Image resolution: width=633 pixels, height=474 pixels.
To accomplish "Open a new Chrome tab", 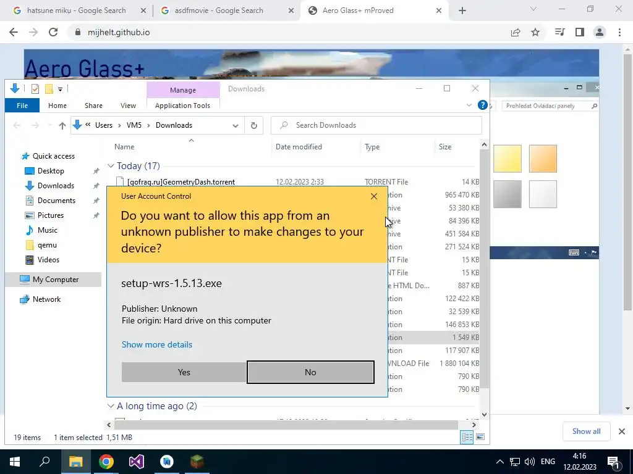I will [x=462, y=11].
